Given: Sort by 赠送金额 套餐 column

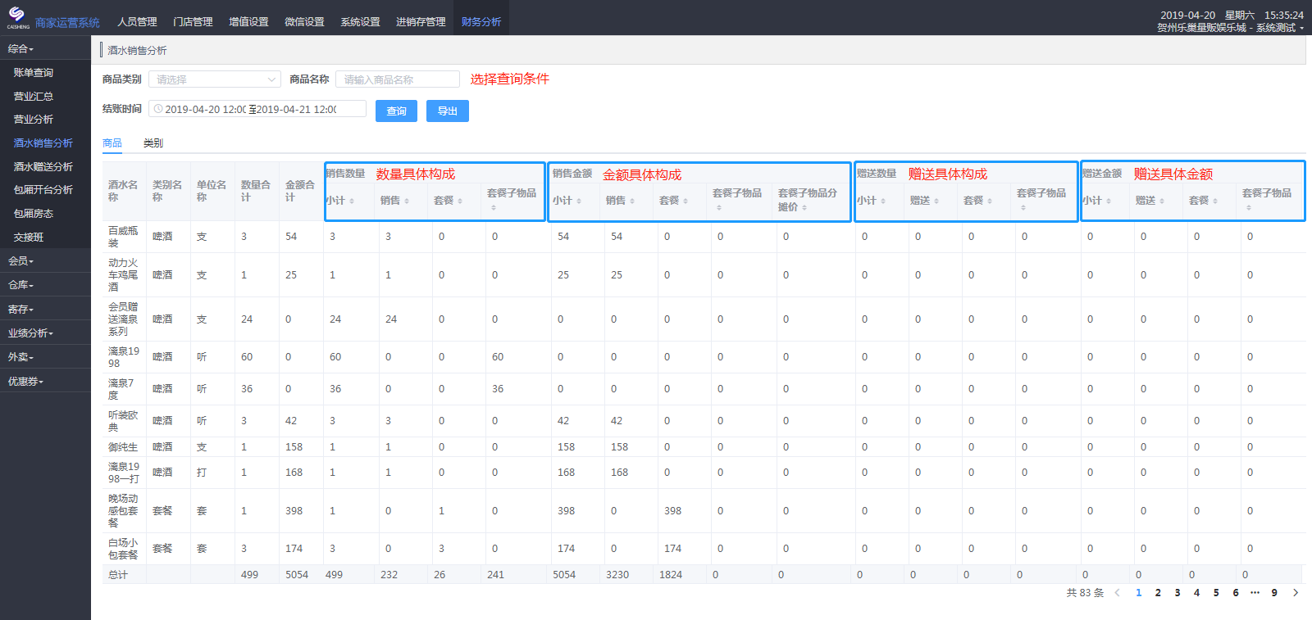Looking at the screenshot, I should (x=1215, y=201).
